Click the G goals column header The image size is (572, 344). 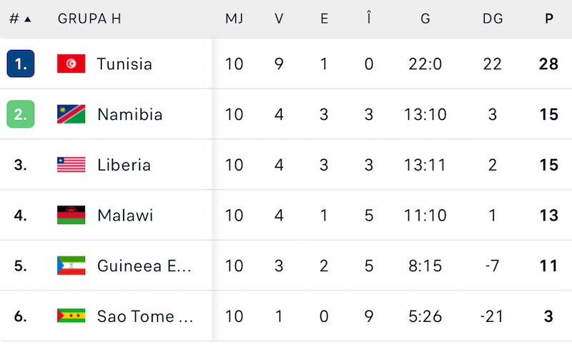click(x=425, y=19)
